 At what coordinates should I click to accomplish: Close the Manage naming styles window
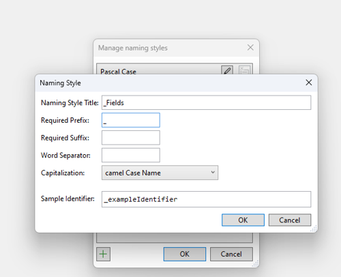pos(250,48)
